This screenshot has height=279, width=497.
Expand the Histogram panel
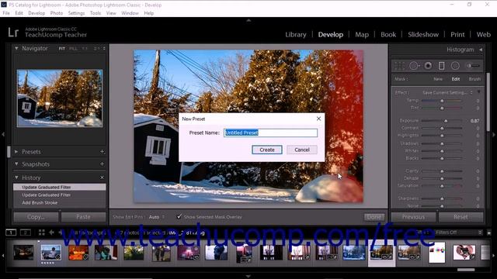coord(481,50)
